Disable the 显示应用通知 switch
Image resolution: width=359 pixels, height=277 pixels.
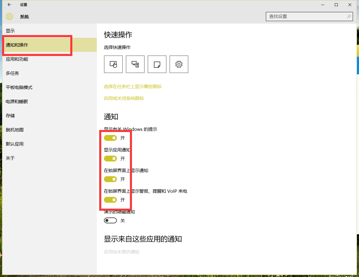110,159
